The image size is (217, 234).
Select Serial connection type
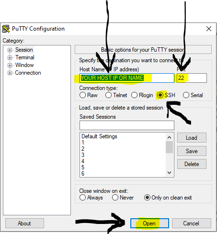(186, 95)
